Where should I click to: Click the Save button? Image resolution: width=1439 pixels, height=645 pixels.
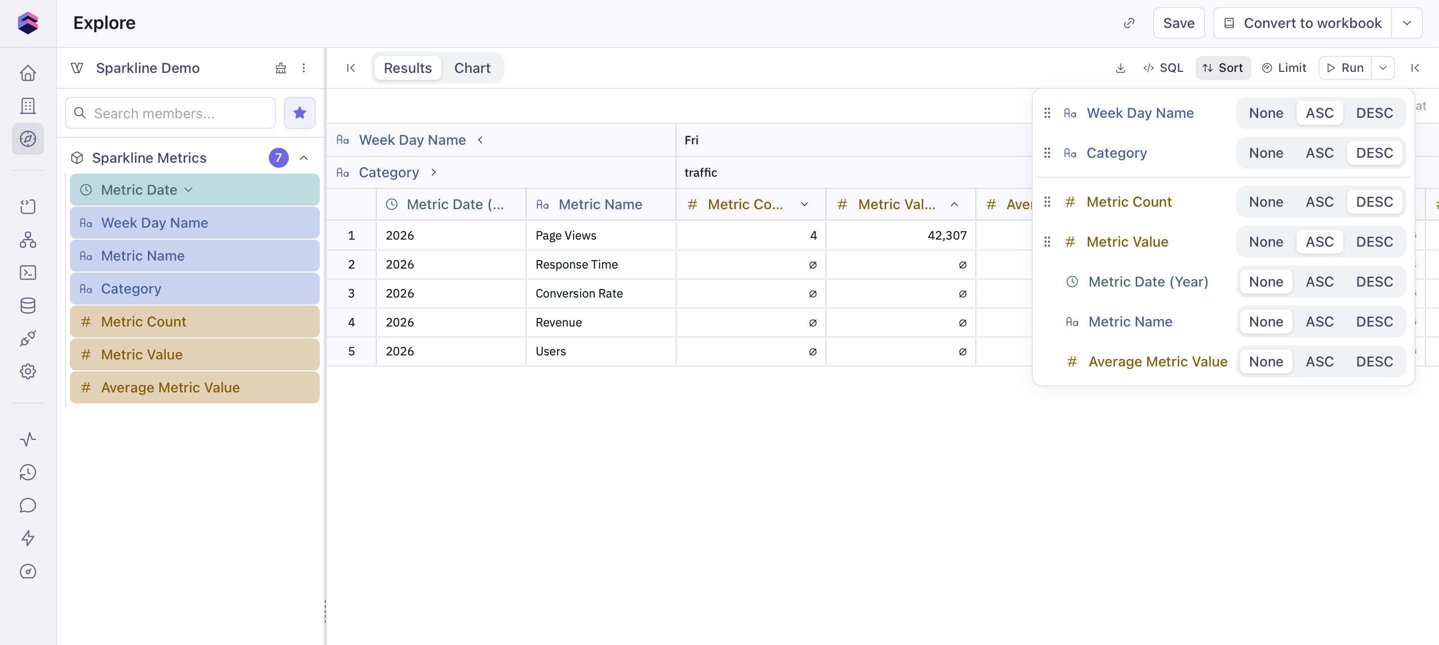click(1179, 23)
